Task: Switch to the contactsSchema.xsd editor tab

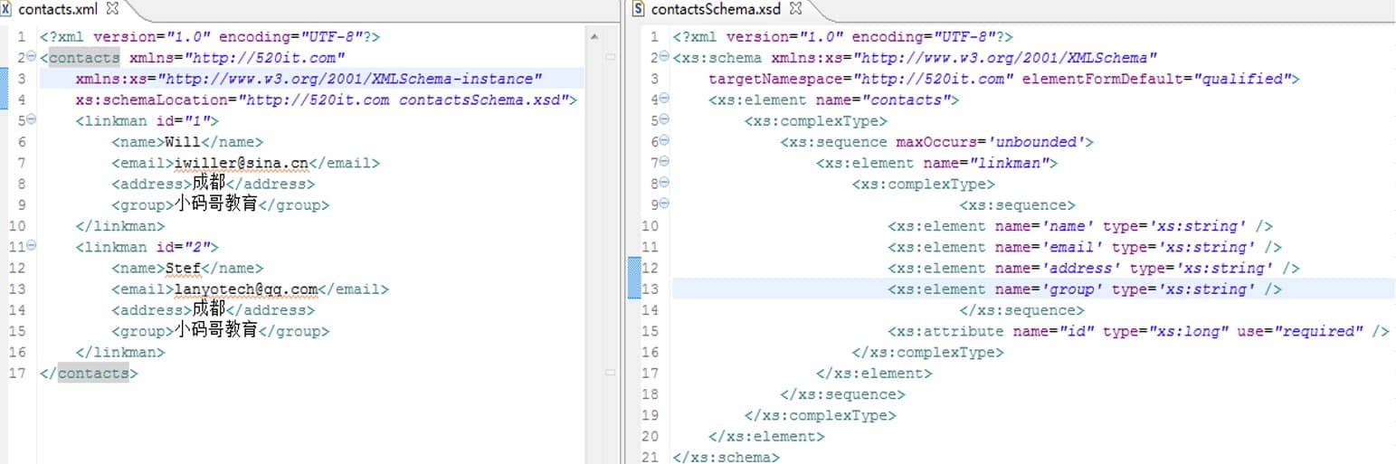Action: [715, 9]
